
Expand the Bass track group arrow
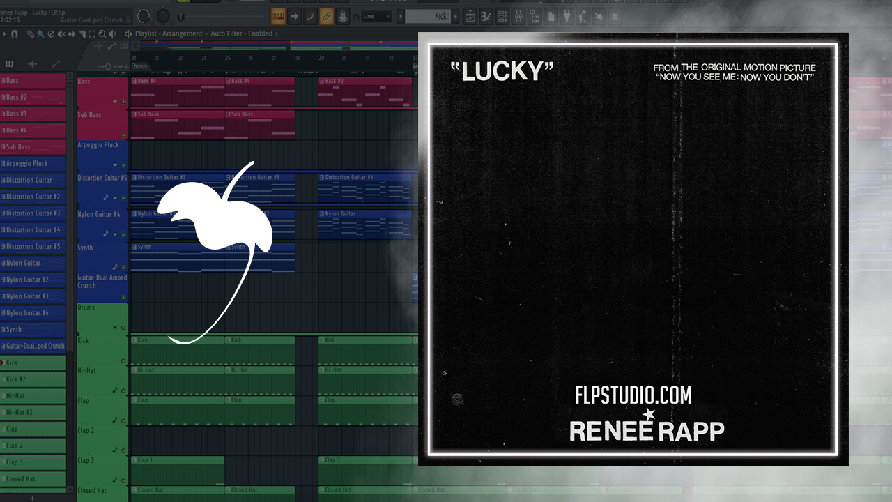click(115, 102)
